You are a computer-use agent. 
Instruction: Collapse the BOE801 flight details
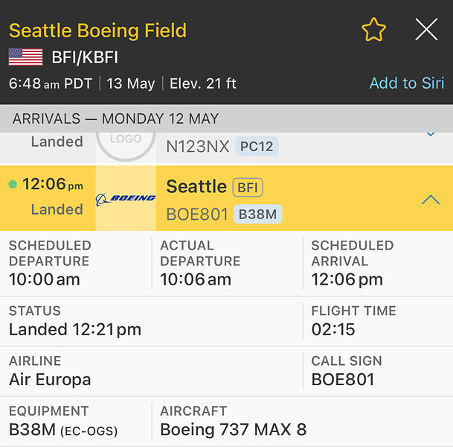[430, 199]
